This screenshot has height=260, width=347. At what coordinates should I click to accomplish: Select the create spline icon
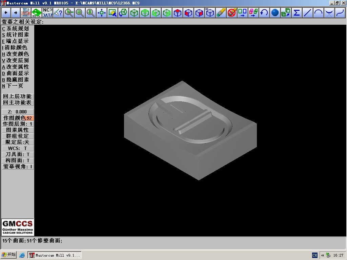(x=340, y=13)
